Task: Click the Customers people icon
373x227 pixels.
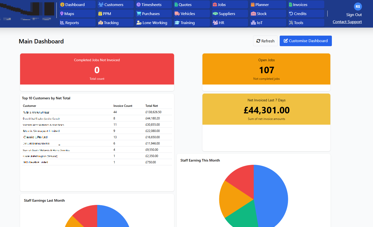Action: tap(101, 5)
